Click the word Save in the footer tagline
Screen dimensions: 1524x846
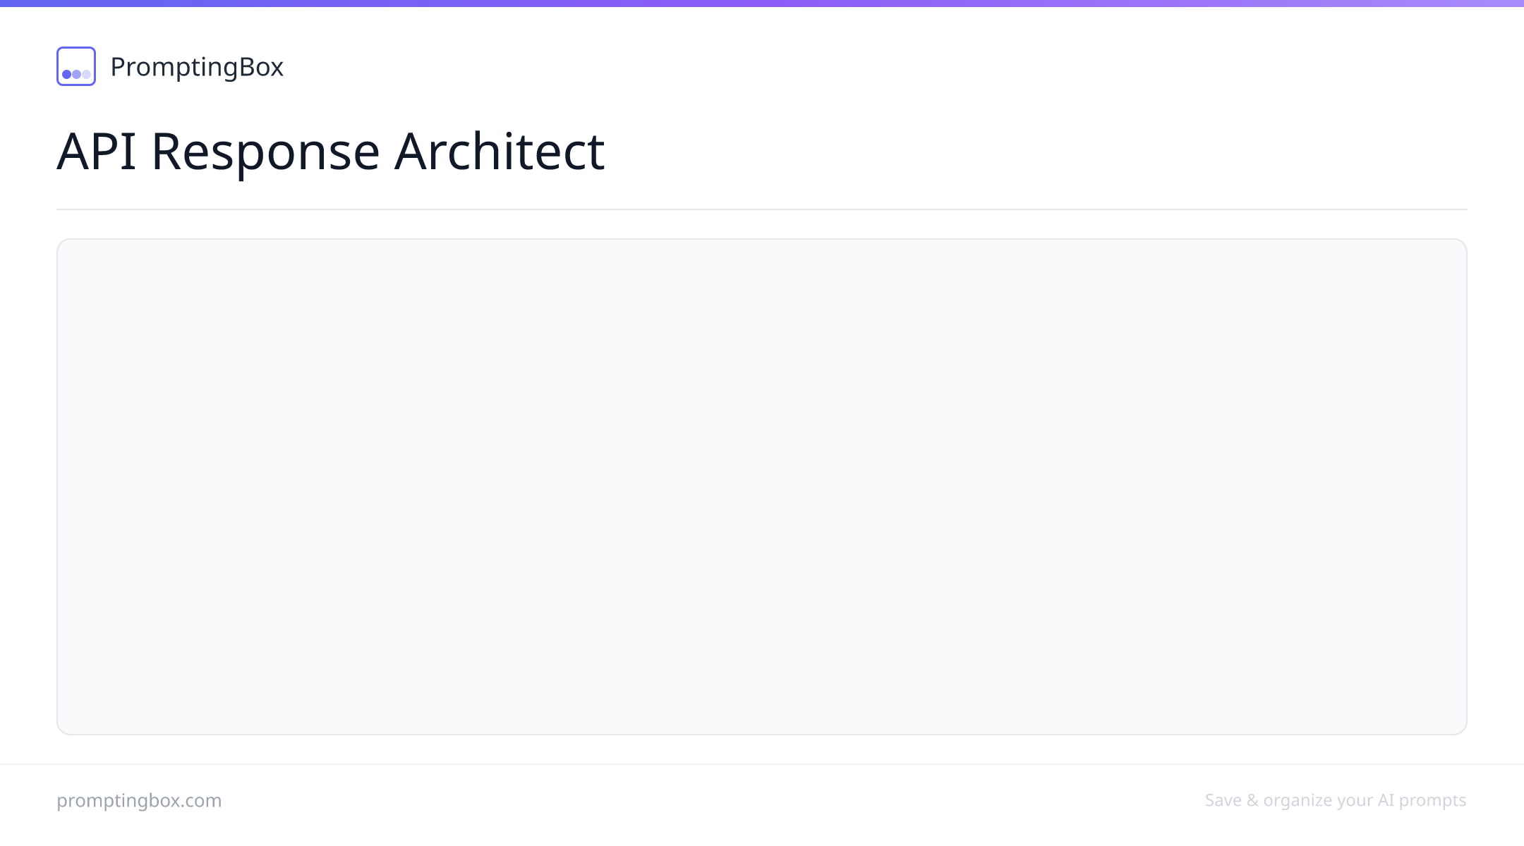(x=1223, y=800)
